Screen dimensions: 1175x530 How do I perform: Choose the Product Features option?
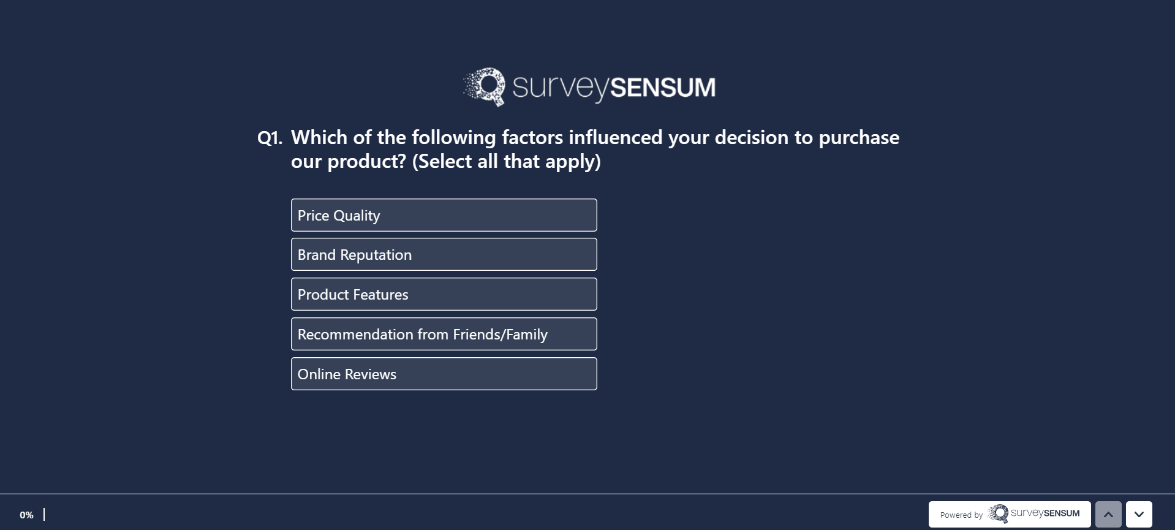pyautogui.click(x=444, y=294)
